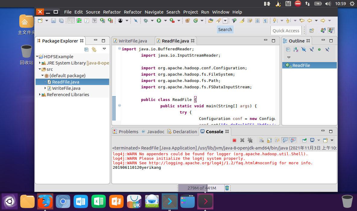
Task: Click the Clear Console icon
Action: 261,140
